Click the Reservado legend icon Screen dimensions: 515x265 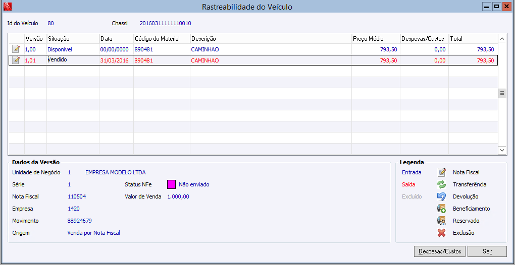(441, 221)
